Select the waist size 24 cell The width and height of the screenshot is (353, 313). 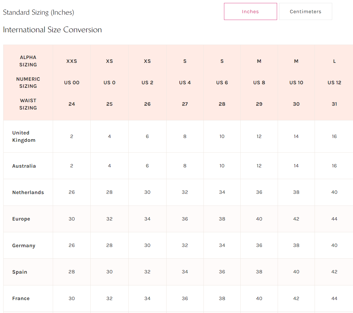click(72, 104)
